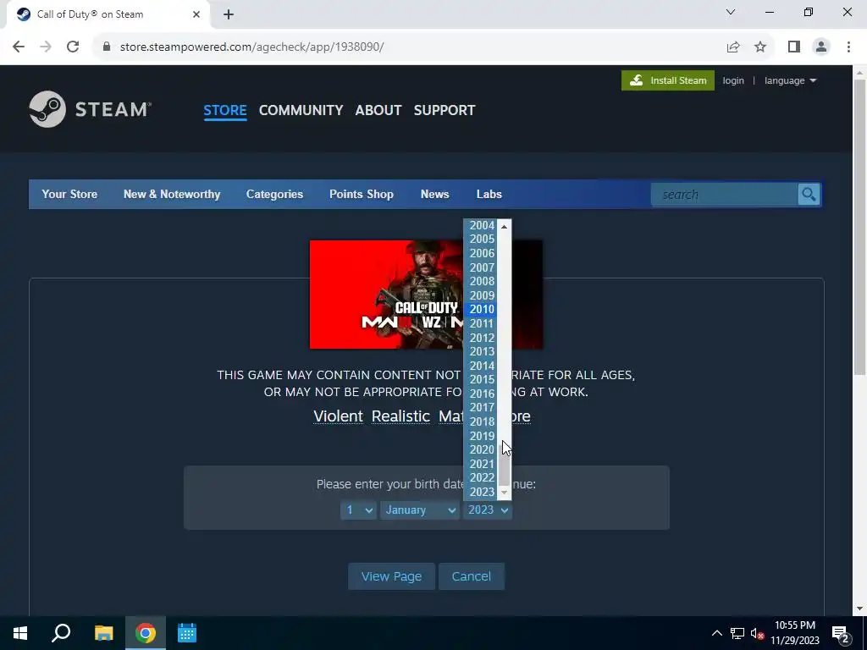Click the browser address bar URL
Screen dimensions: 867x650
pyautogui.click(x=252, y=47)
